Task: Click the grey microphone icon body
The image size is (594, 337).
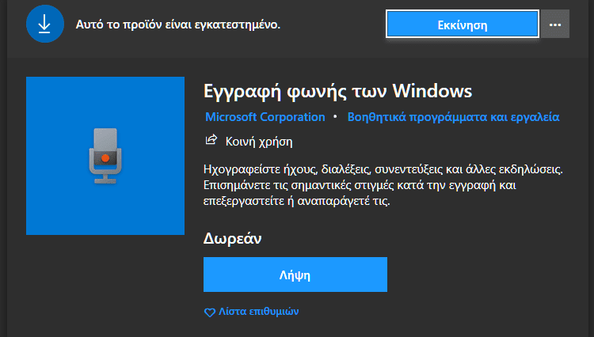Action: (105, 151)
